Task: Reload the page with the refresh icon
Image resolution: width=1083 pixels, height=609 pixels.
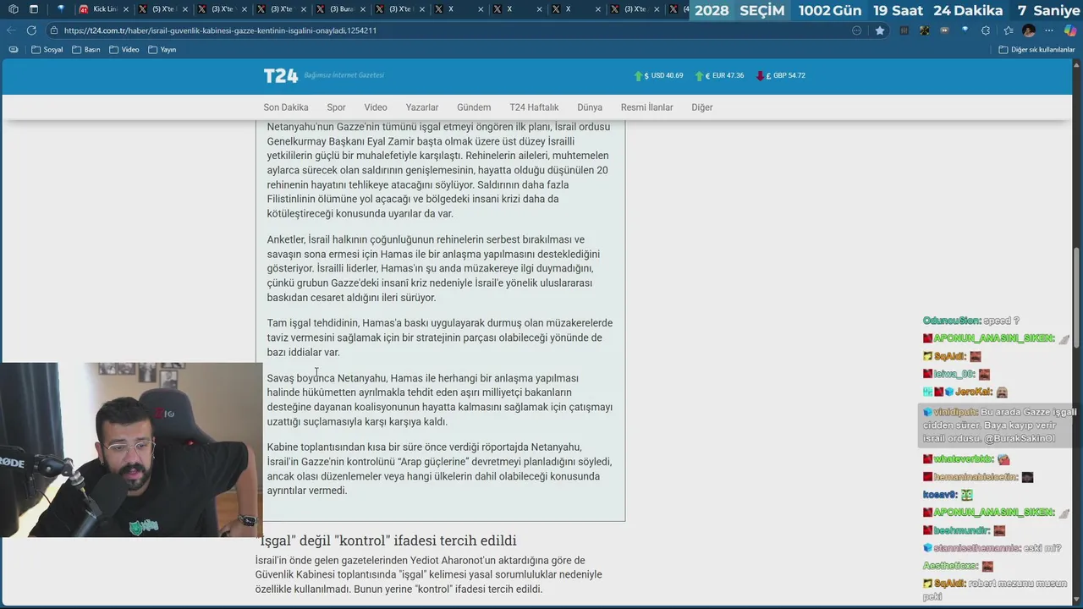Action: pyautogui.click(x=31, y=30)
